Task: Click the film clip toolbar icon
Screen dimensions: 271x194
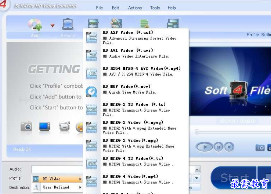Action: pos(93,23)
